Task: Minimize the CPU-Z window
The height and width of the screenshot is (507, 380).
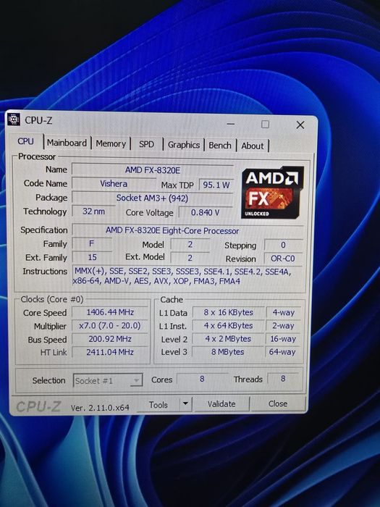Action: (231, 124)
